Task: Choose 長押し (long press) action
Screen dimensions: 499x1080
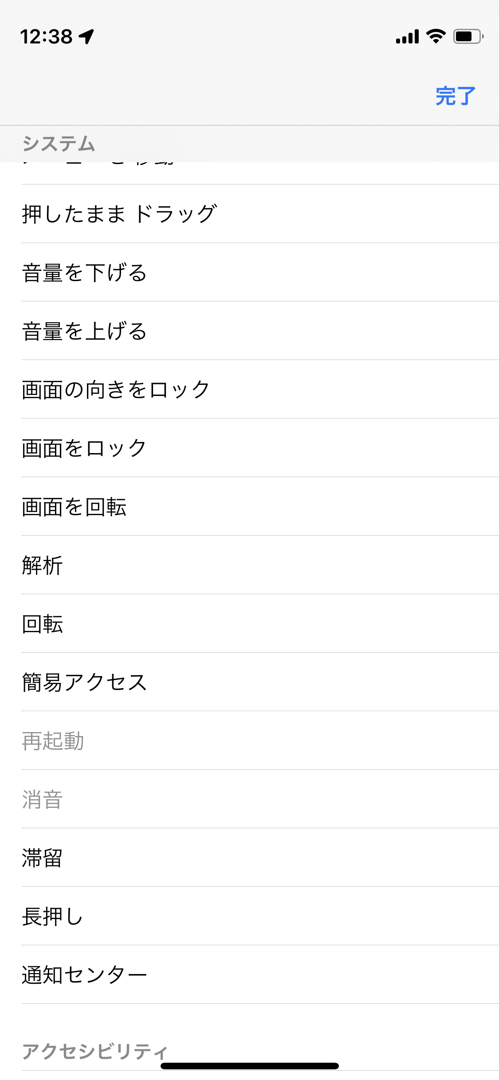Action: click(52, 916)
